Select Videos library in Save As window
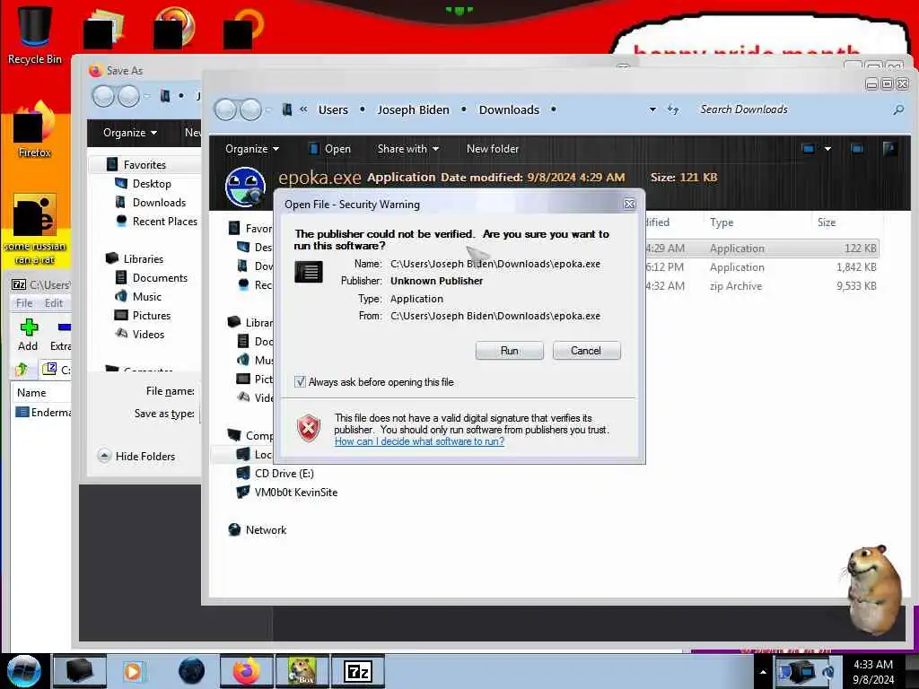This screenshot has width=919, height=689. 148,334
